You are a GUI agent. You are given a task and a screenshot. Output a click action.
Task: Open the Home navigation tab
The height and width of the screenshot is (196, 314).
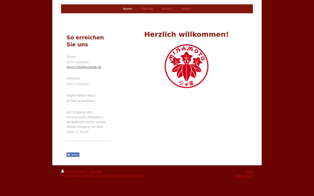(x=127, y=9)
